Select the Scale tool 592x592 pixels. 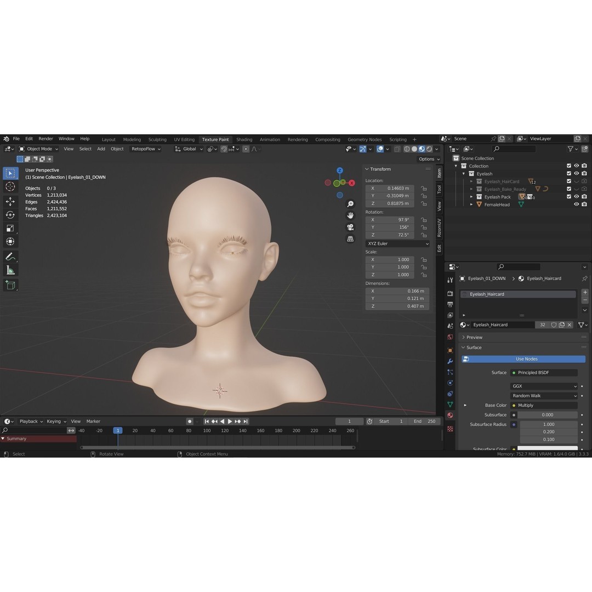click(x=10, y=228)
